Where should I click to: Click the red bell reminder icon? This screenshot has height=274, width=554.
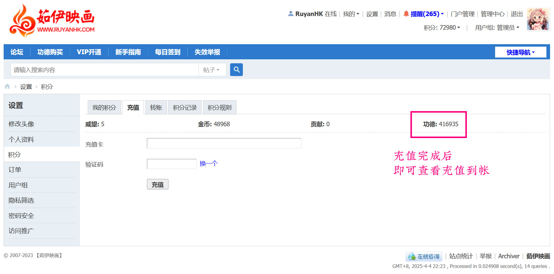tap(406, 14)
